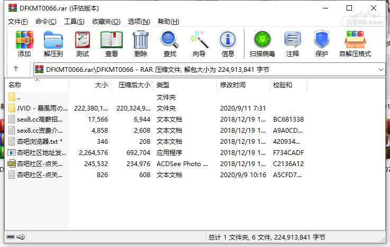Select the JVID folder icon

[12, 108]
